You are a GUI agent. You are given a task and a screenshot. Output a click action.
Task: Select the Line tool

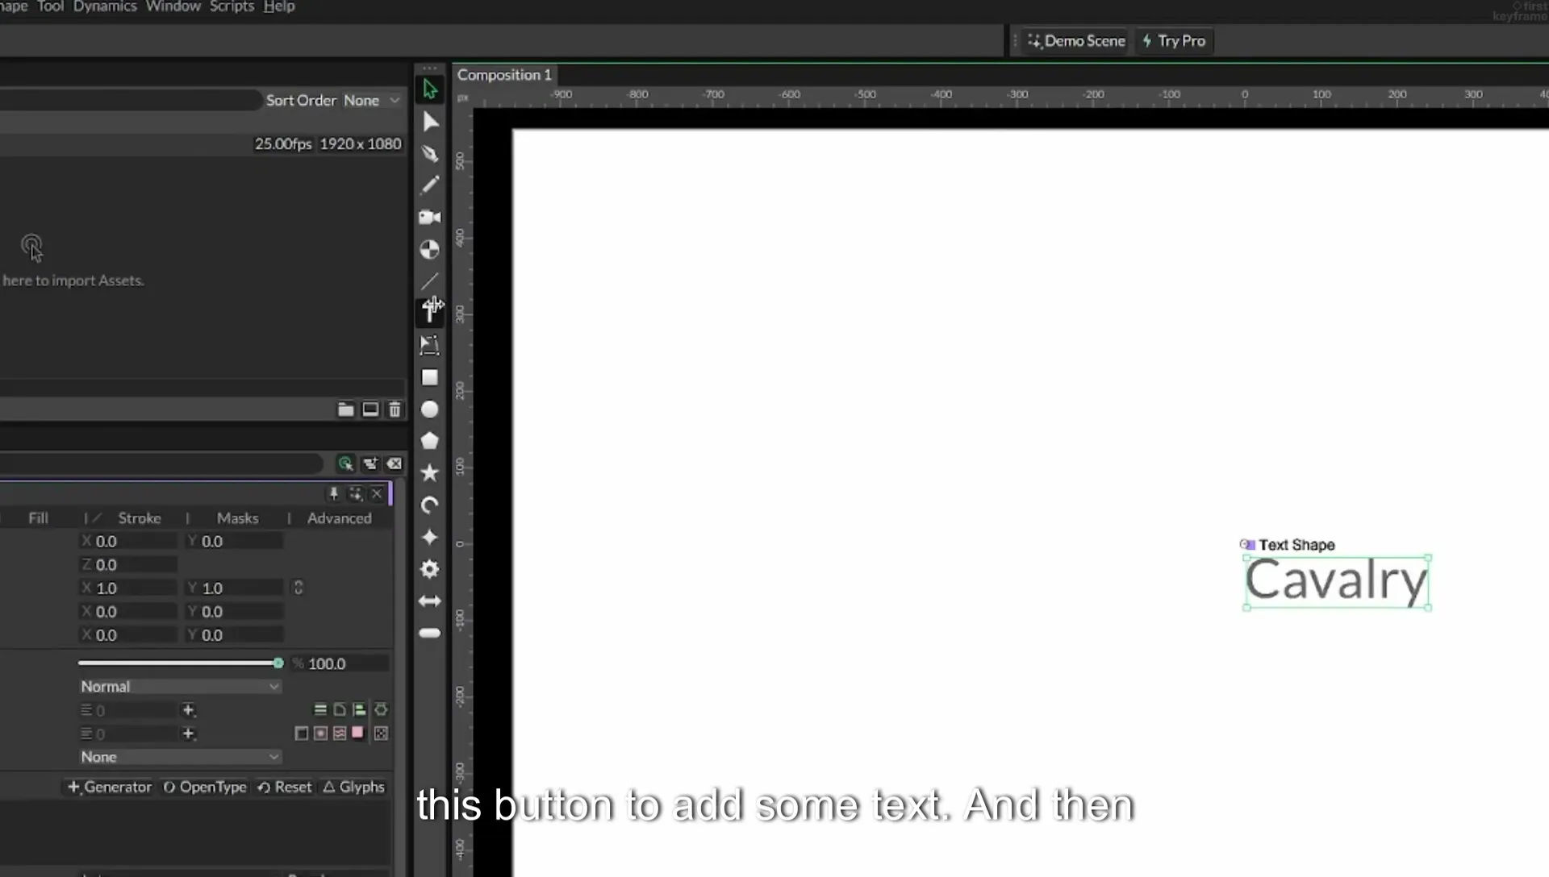click(x=430, y=281)
